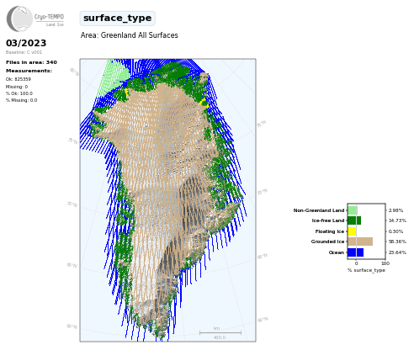This screenshot has width=414, height=345.
Task: Click the 400.0 km scale bar
Action: [220, 333]
